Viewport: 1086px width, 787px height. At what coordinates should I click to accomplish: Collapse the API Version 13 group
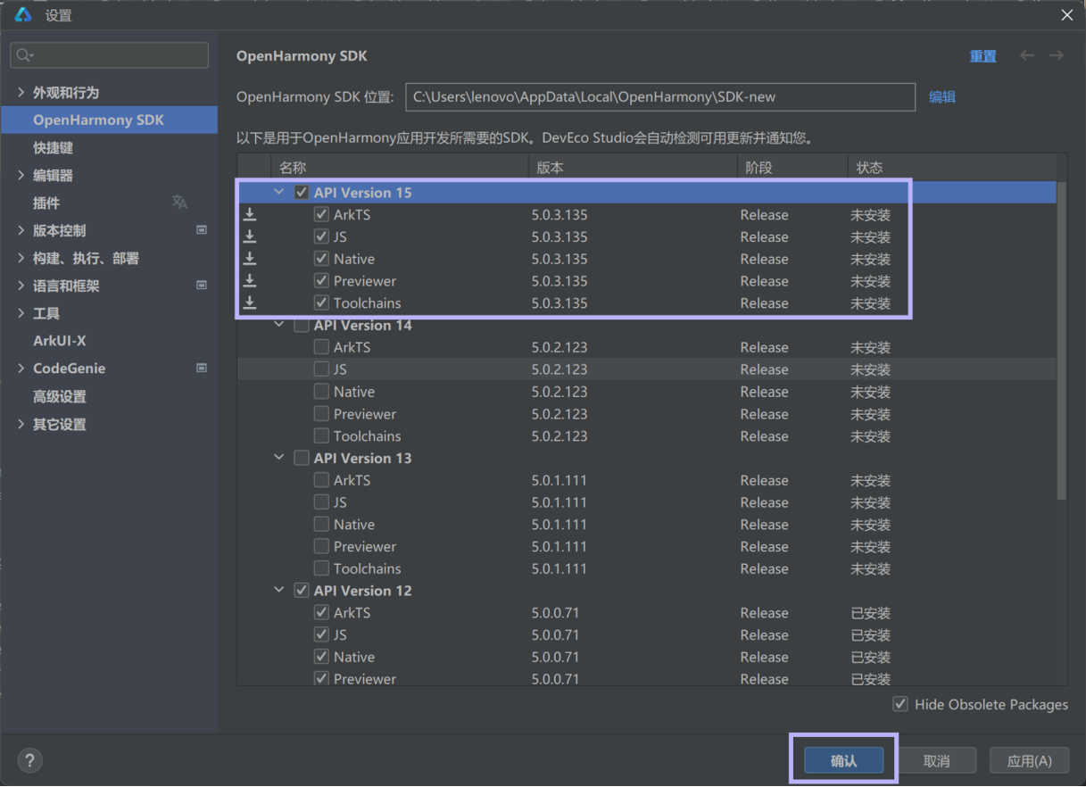pyautogui.click(x=279, y=458)
